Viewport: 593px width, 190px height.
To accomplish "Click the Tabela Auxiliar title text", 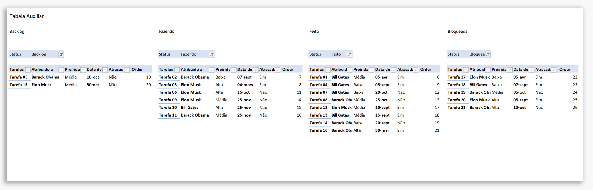I will (27, 16).
